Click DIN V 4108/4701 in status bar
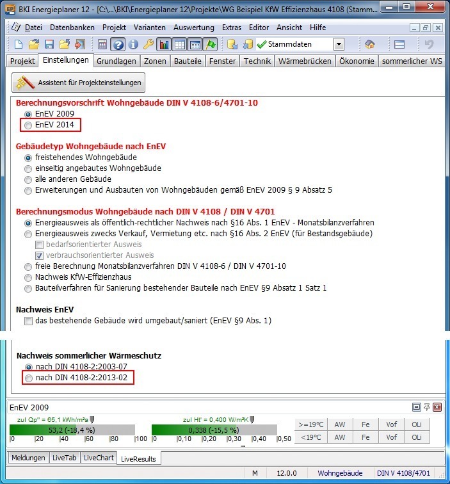This screenshot has height=484, width=450. [403, 473]
